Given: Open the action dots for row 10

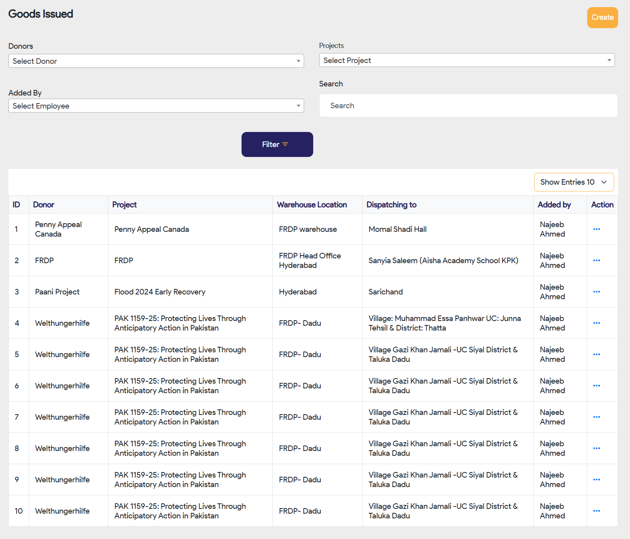Looking at the screenshot, I should [596, 511].
